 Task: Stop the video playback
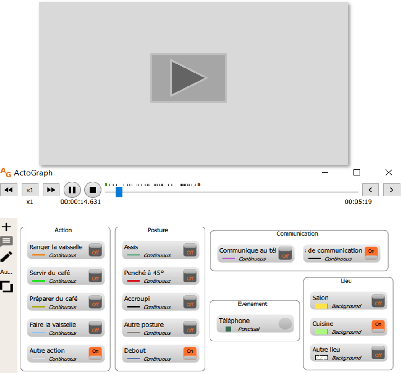pyautogui.click(x=93, y=190)
